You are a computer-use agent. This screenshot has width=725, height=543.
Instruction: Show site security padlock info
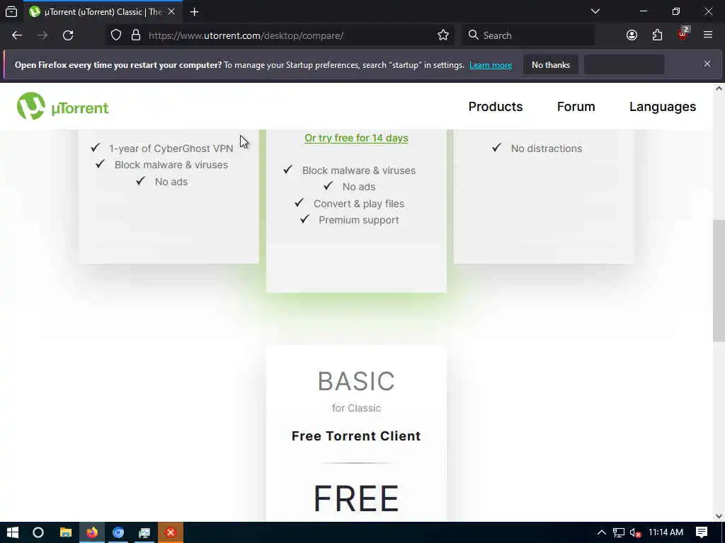coord(135,35)
